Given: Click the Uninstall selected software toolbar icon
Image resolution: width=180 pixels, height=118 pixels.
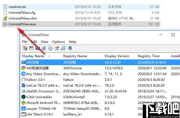Looking at the screenshot, I should (25, 48).
